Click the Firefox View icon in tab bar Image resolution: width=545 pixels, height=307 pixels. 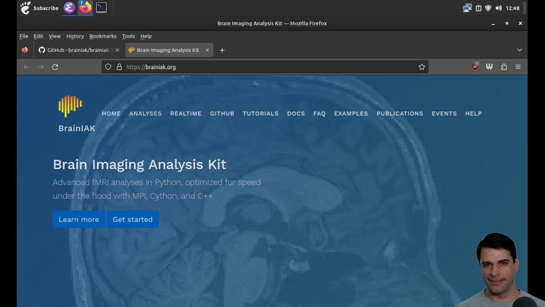pos(25,50)
